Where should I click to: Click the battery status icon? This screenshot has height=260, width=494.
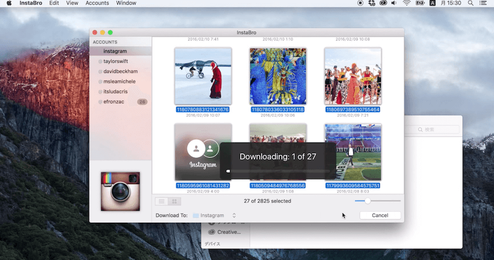[420, 3]
